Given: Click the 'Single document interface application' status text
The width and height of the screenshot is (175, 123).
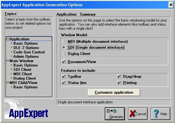Looking at the screenshot, I should click(85, 102).
